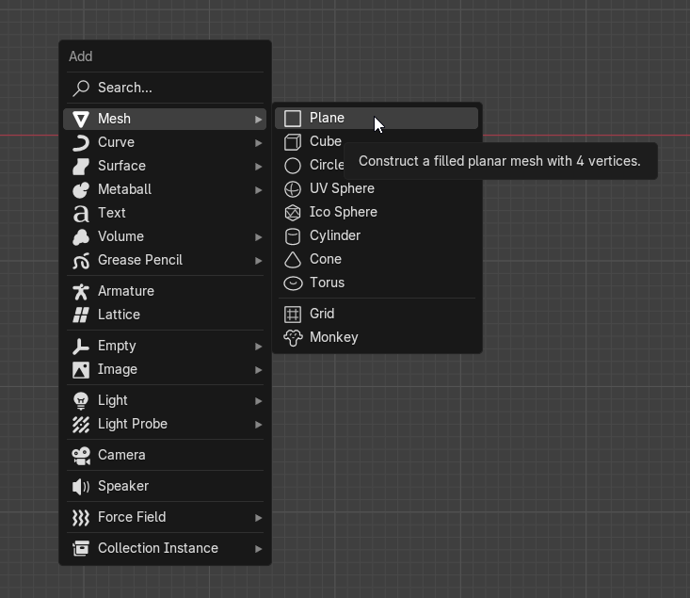Click the Lattice icon
This screenshot has width=690, height=598.
coord(81,315)
